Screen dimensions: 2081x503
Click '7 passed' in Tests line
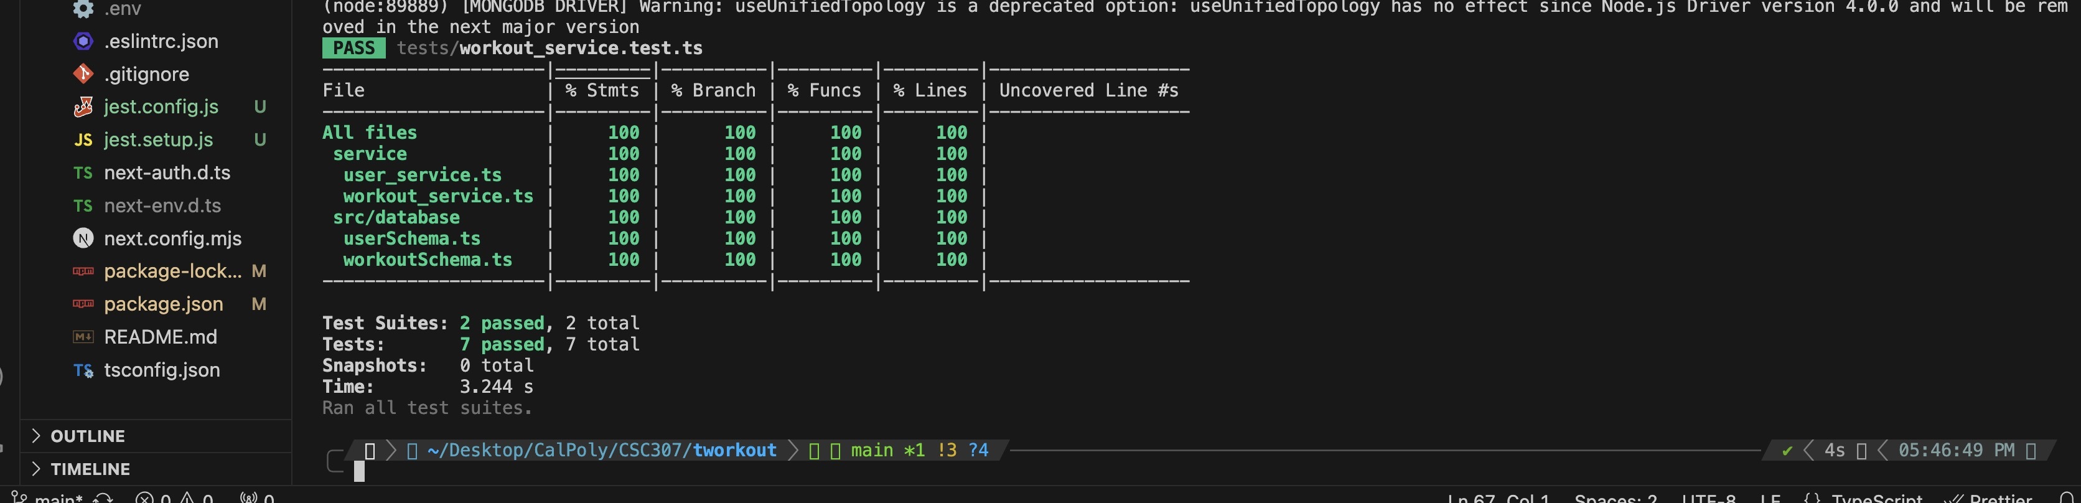502,344
